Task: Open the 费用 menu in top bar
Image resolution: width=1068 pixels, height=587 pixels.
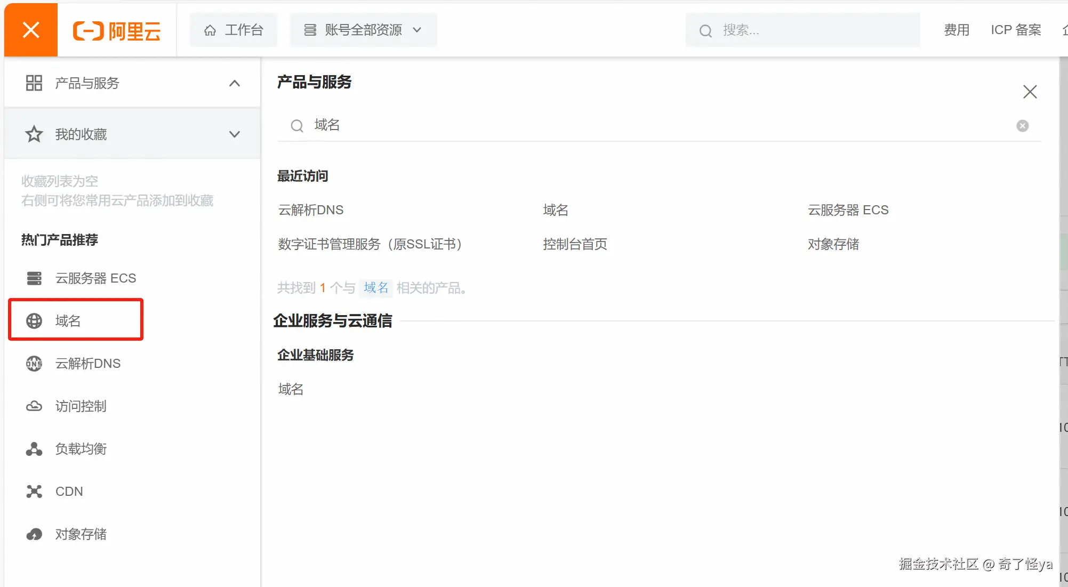Action: (957, 30)
